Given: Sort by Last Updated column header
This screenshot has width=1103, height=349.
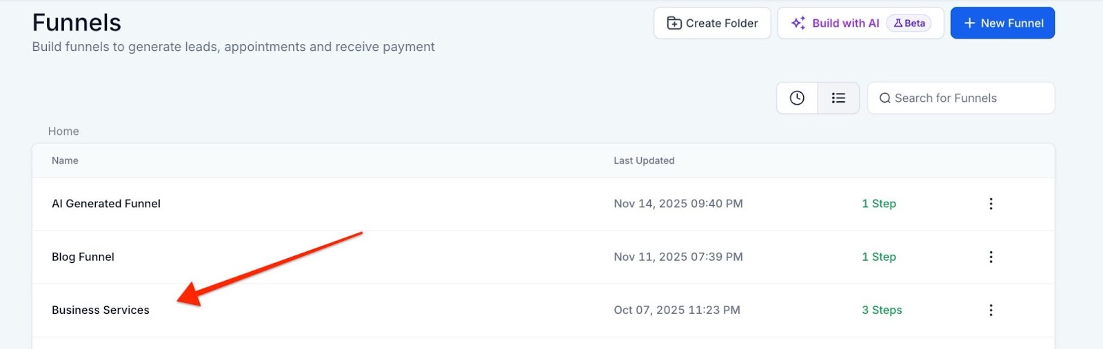Looking at the screenshot, I should click(644, 160).
